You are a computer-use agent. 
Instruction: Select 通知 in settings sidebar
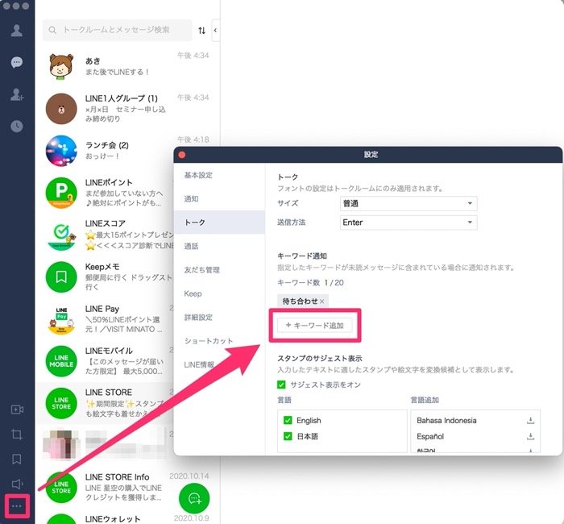point(219,198)
